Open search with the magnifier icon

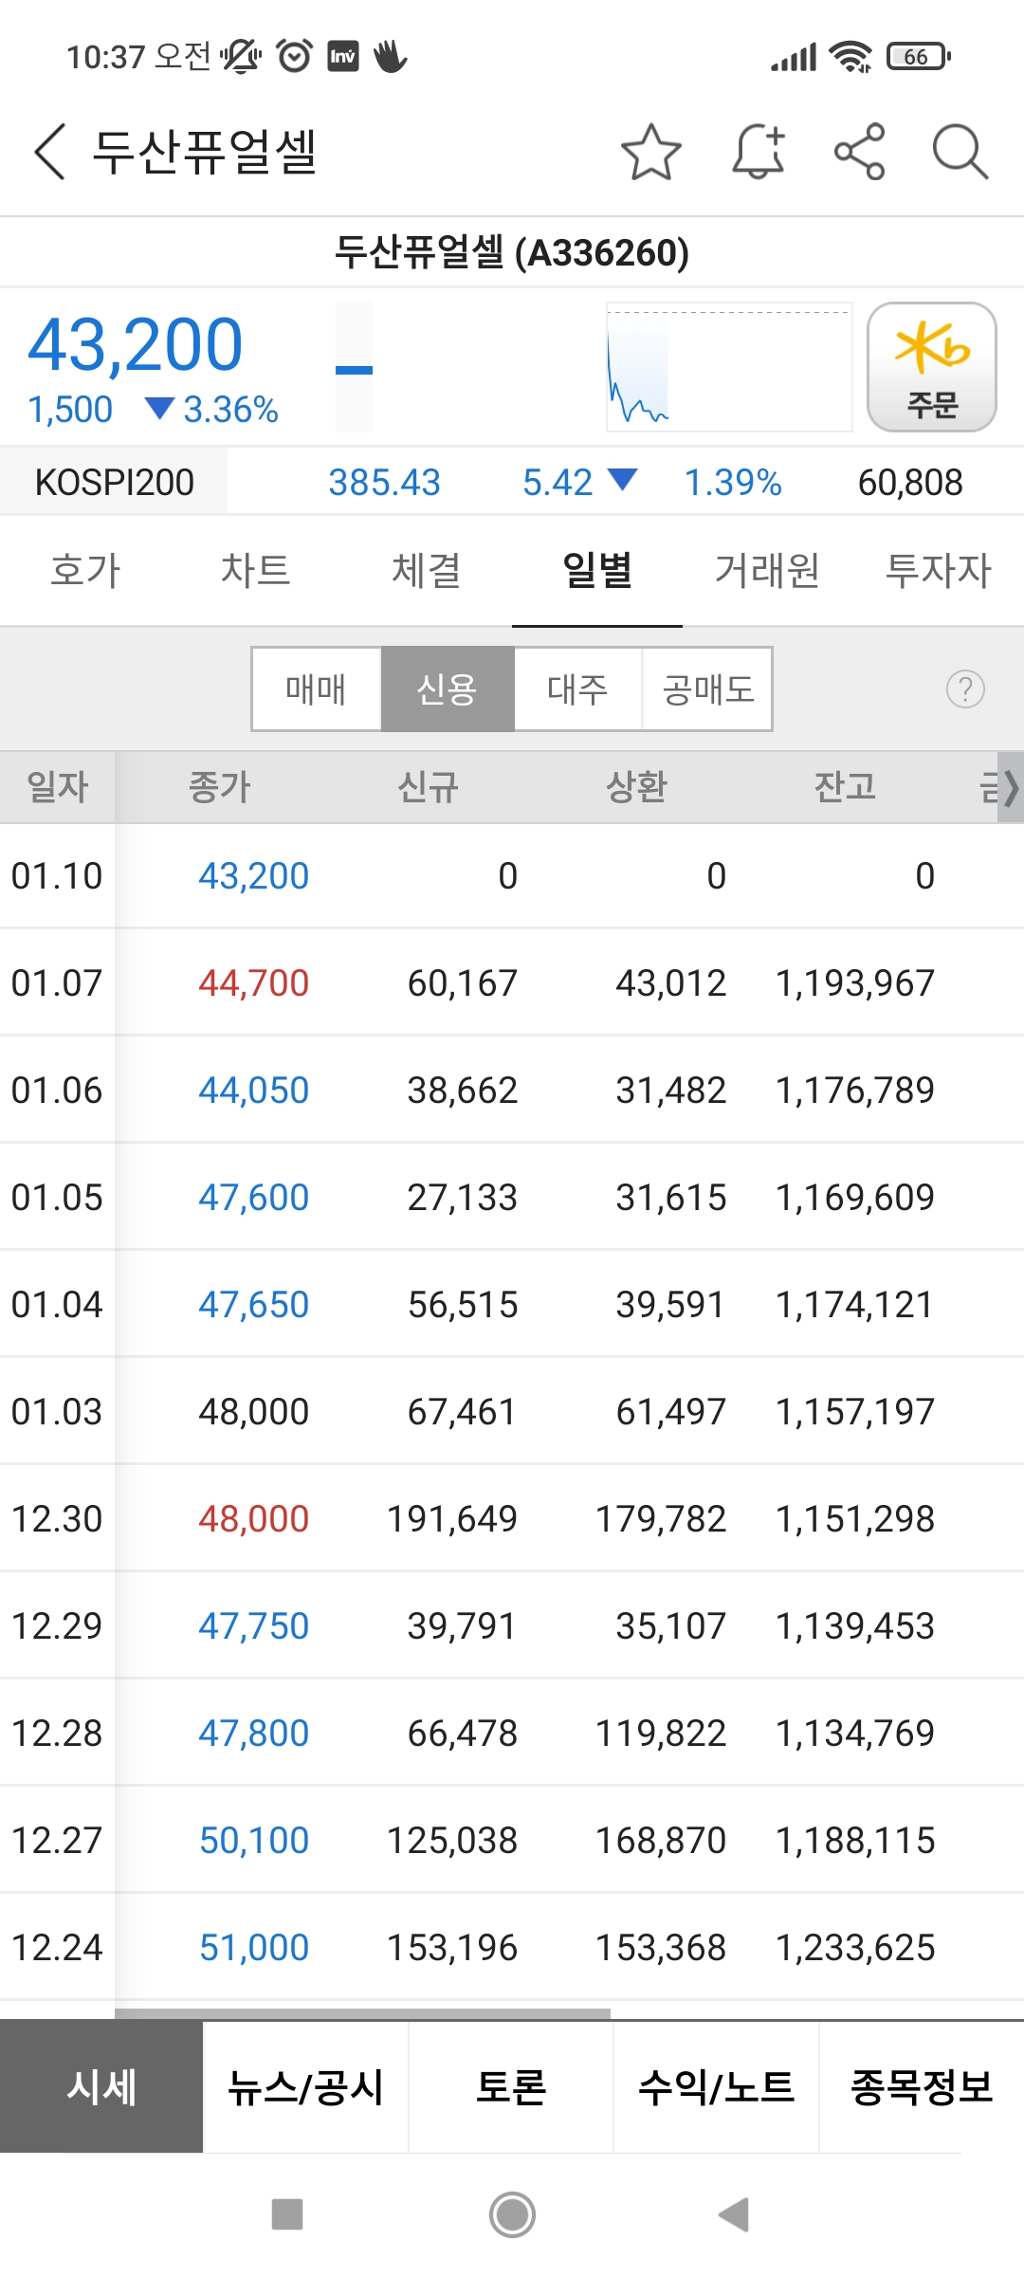pos(960,152)
